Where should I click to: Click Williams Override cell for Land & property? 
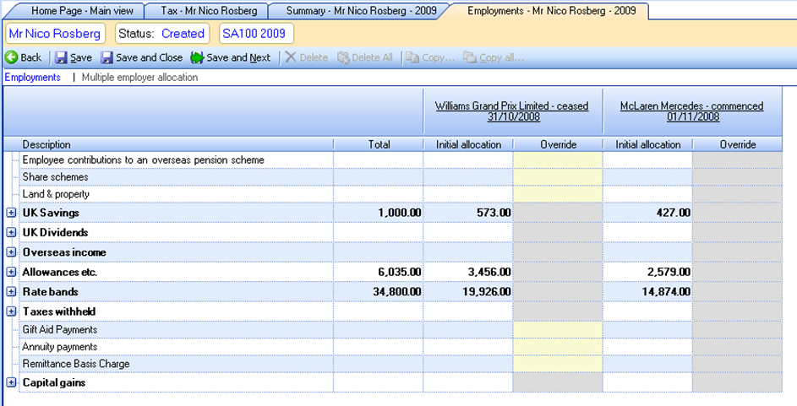(x=558, y=194)
